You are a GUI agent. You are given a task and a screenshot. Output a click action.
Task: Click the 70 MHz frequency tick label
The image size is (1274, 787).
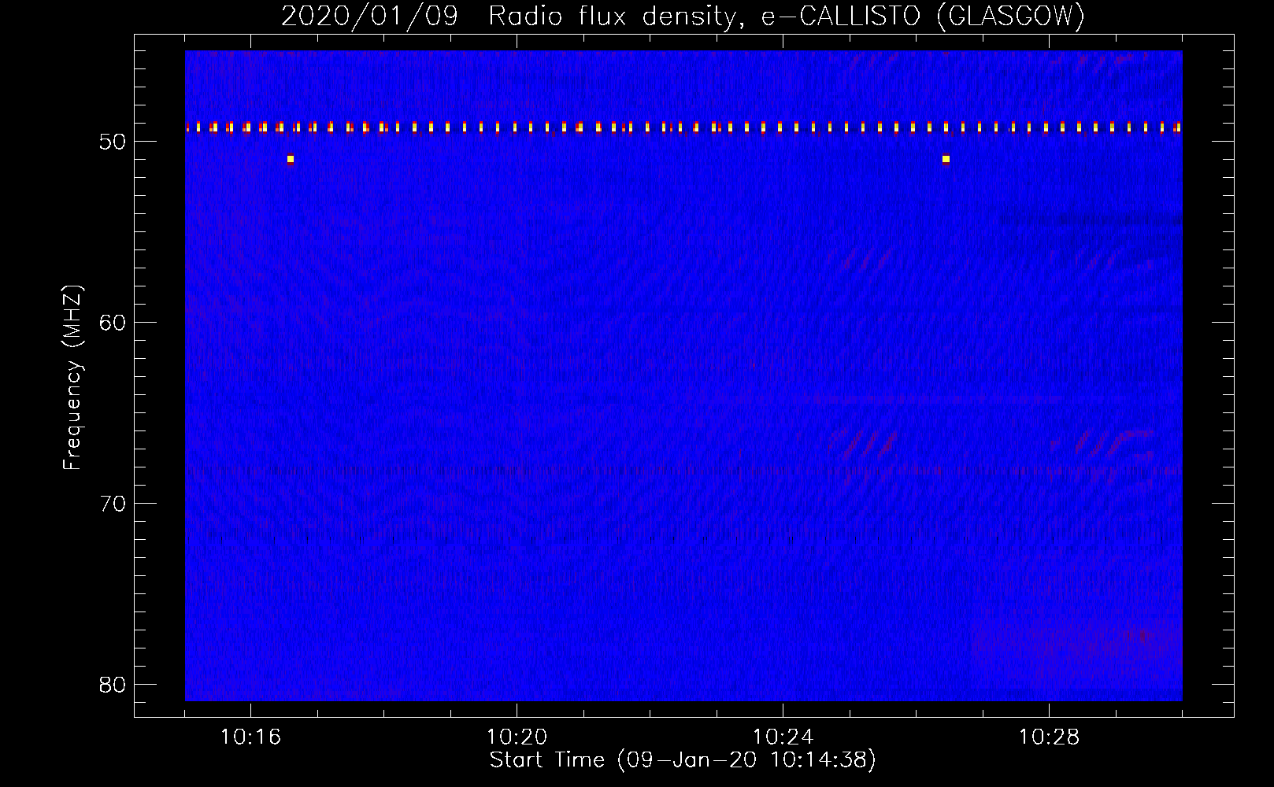[x=113, y=504]
